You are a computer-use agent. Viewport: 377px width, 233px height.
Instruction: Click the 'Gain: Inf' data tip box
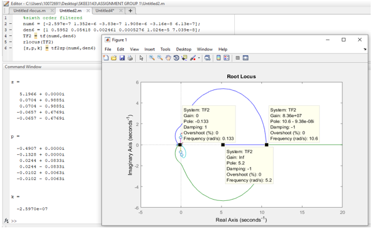(249, 166)
